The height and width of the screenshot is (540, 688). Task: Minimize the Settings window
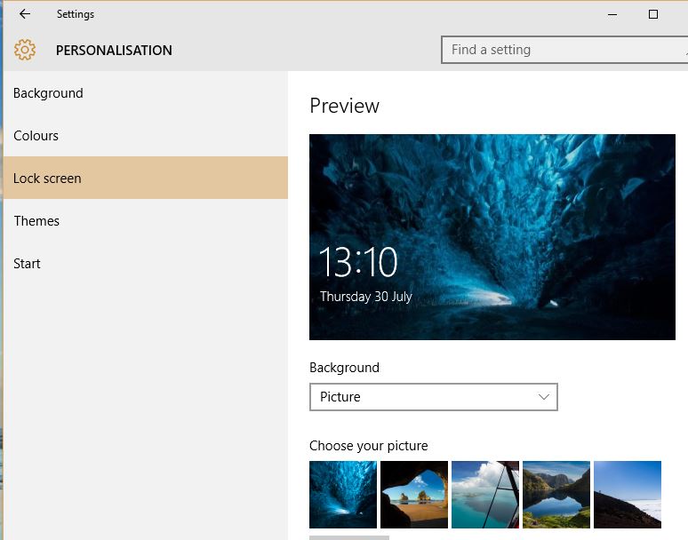612,14
